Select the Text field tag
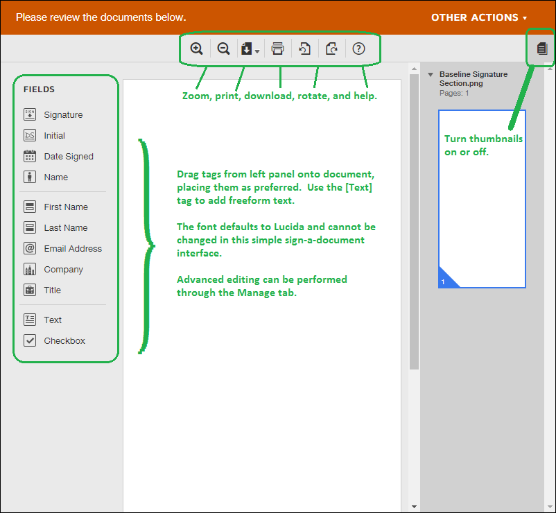Viewport: 556px width, 513px height. pyautogui.click(x=53, y=320)
